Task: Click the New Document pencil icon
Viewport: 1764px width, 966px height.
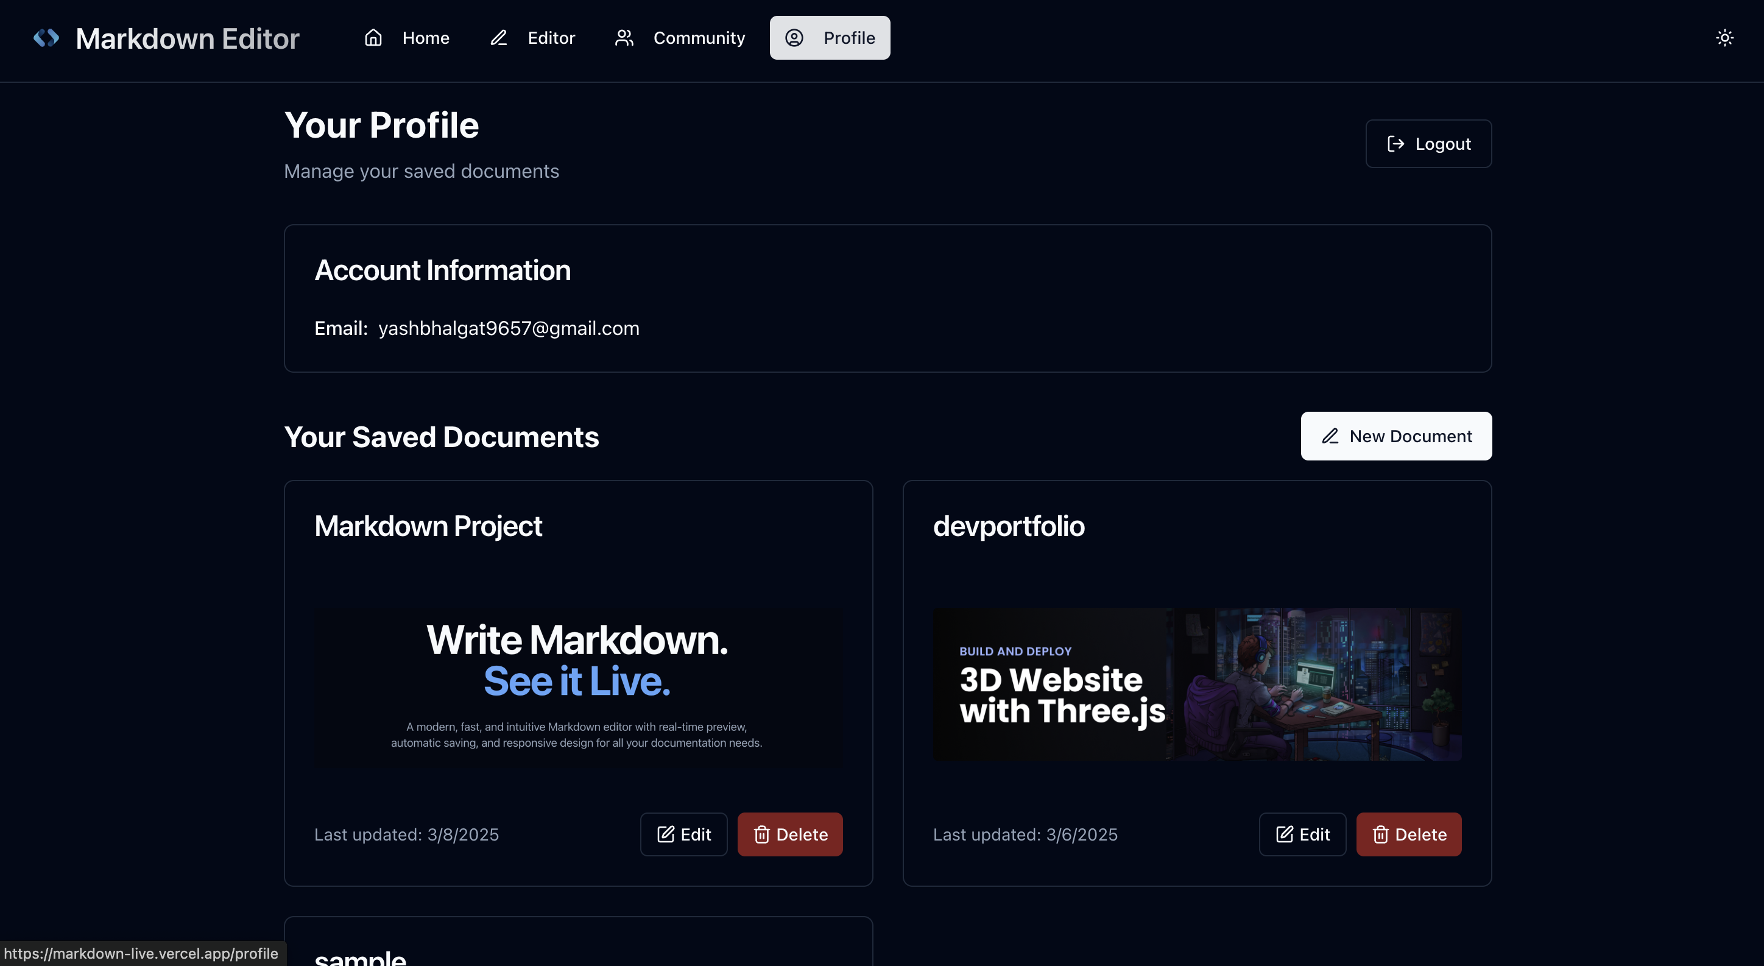Action: click(x=1330, y=436)
